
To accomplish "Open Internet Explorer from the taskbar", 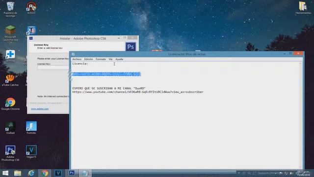I will (31, 173).
